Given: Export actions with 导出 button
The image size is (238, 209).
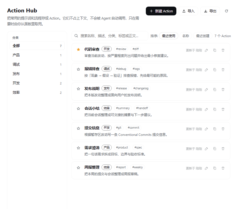Looking at the screenshot, I should click(x=210, y=11).
